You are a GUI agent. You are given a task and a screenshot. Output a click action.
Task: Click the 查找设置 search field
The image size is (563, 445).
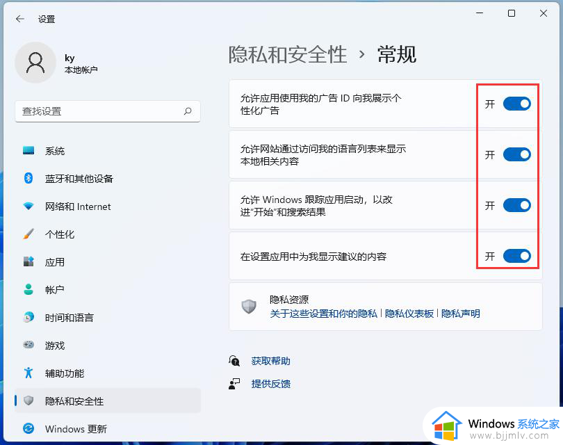coord(108,111)
